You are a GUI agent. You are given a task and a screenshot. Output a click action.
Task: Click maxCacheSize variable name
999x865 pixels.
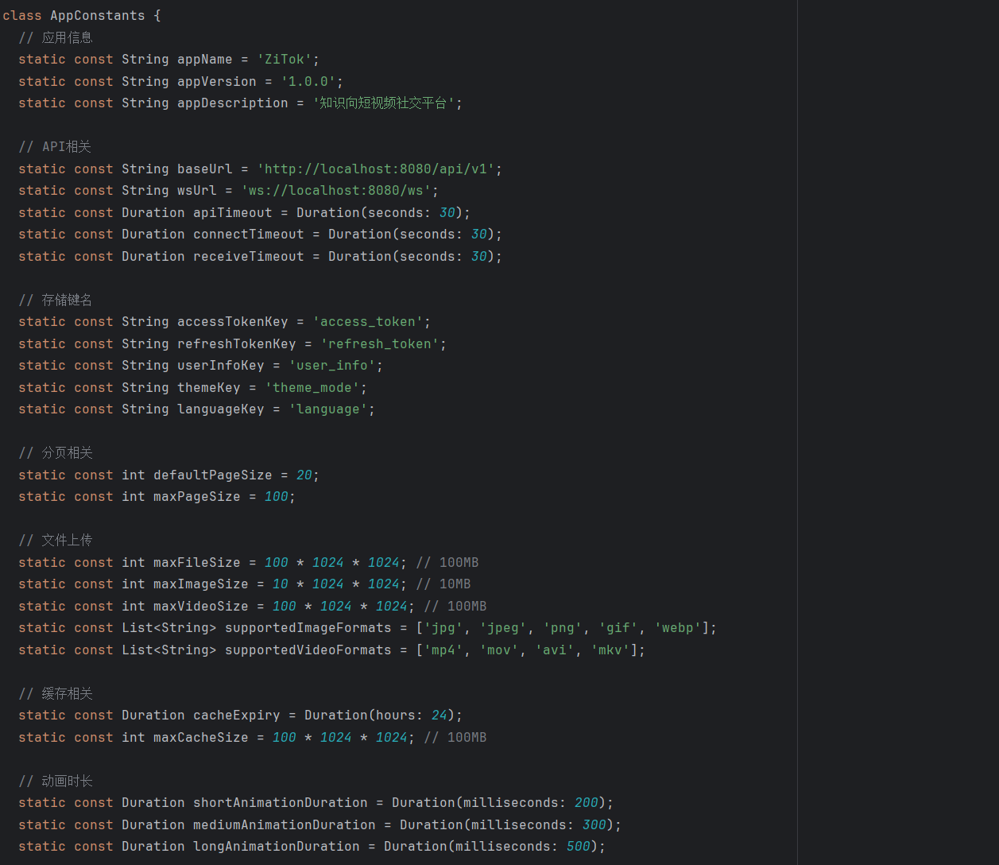pos(201,738)
